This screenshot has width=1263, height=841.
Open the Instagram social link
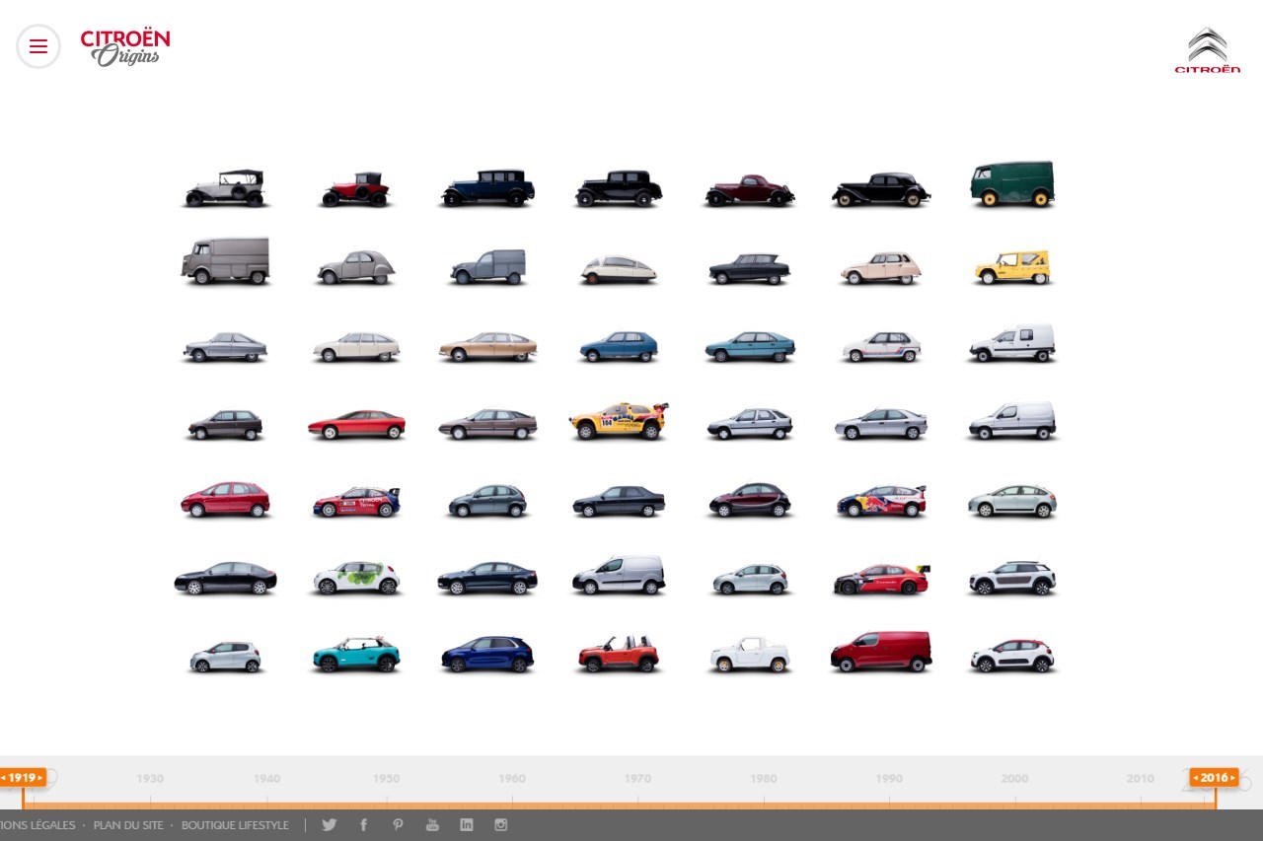click(x=501, y=825)
